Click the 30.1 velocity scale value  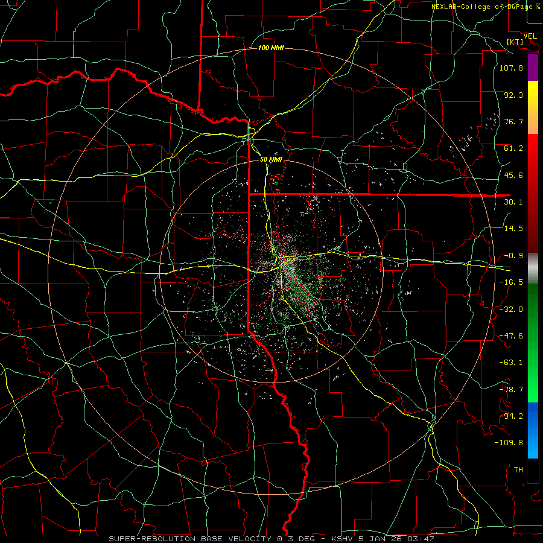[x=513, y=202]
